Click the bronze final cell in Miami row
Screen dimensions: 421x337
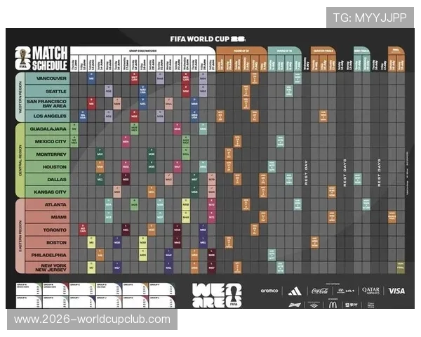point(392,217)
